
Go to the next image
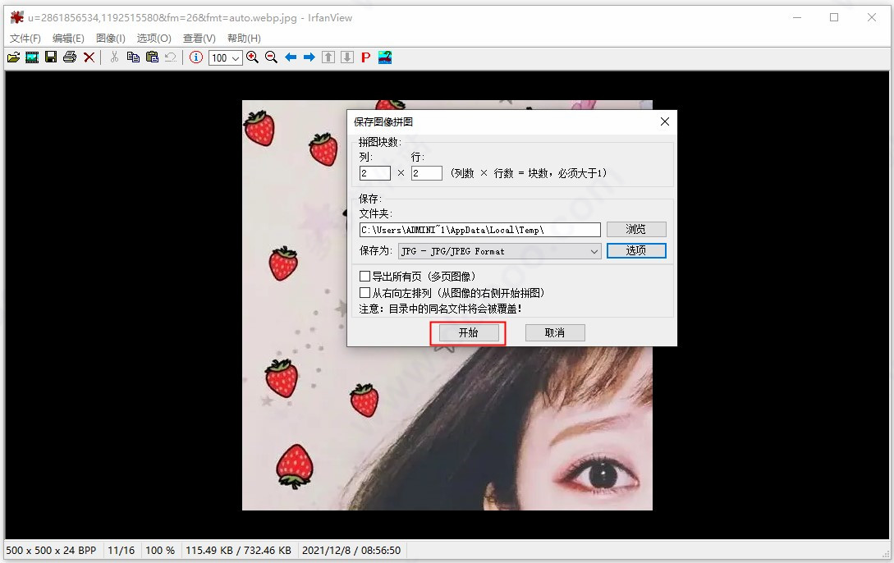[309, 57]
